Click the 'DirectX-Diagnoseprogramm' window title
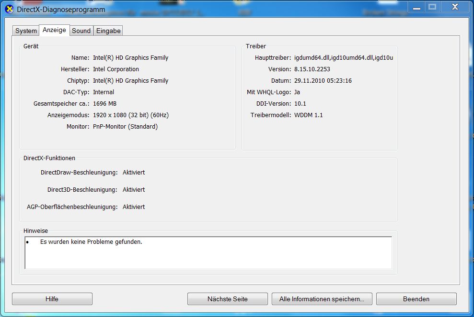 (x=61, y=10)
